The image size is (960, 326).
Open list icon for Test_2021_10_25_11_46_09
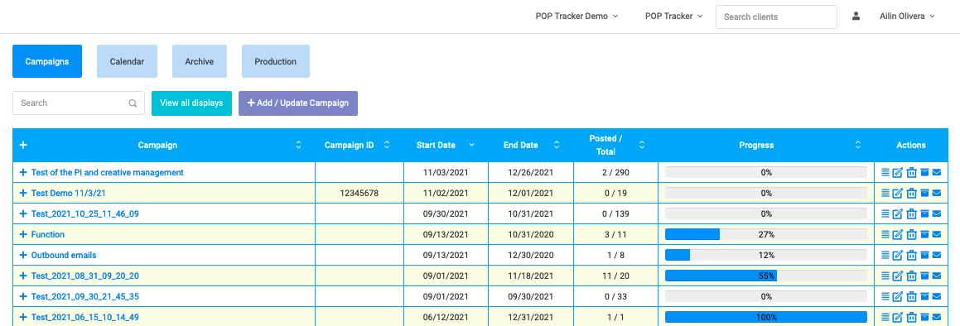885,214
